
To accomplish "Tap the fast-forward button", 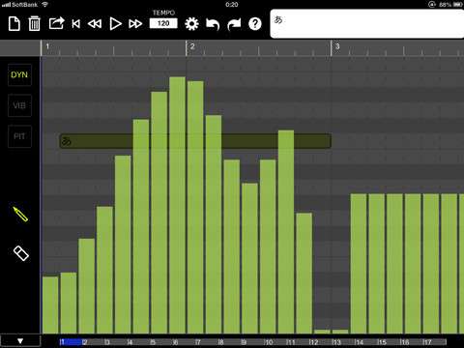I will pyautogui.click(x=135, y=24).
